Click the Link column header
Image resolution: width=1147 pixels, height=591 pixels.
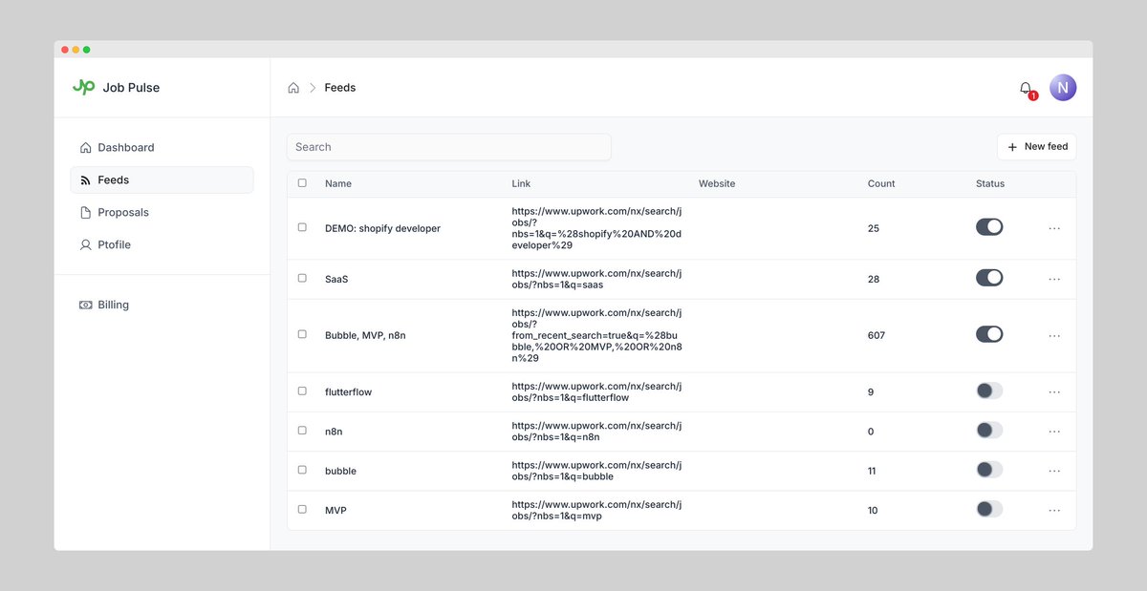point(521,184)
